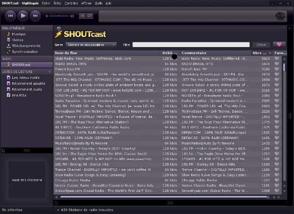The height and width of the screenshot is (214, 294).
Task: Sort by Favoris column header
Action: pos(280,53)
